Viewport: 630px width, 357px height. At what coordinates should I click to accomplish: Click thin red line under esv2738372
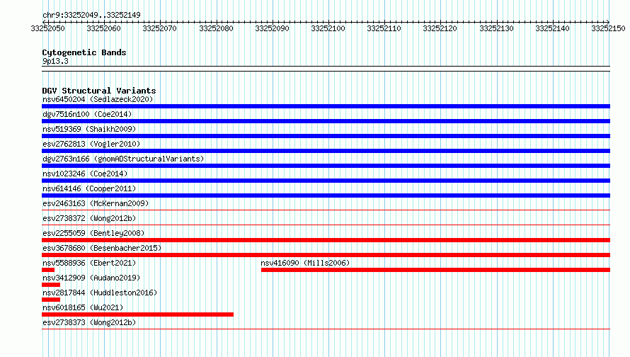[326, 225]
